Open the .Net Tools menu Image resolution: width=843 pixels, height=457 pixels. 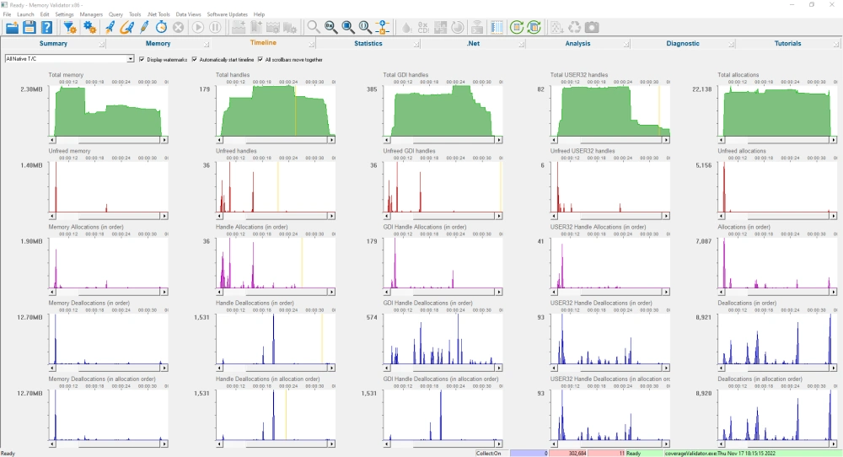pyautogui.click(x=158, y=14)
